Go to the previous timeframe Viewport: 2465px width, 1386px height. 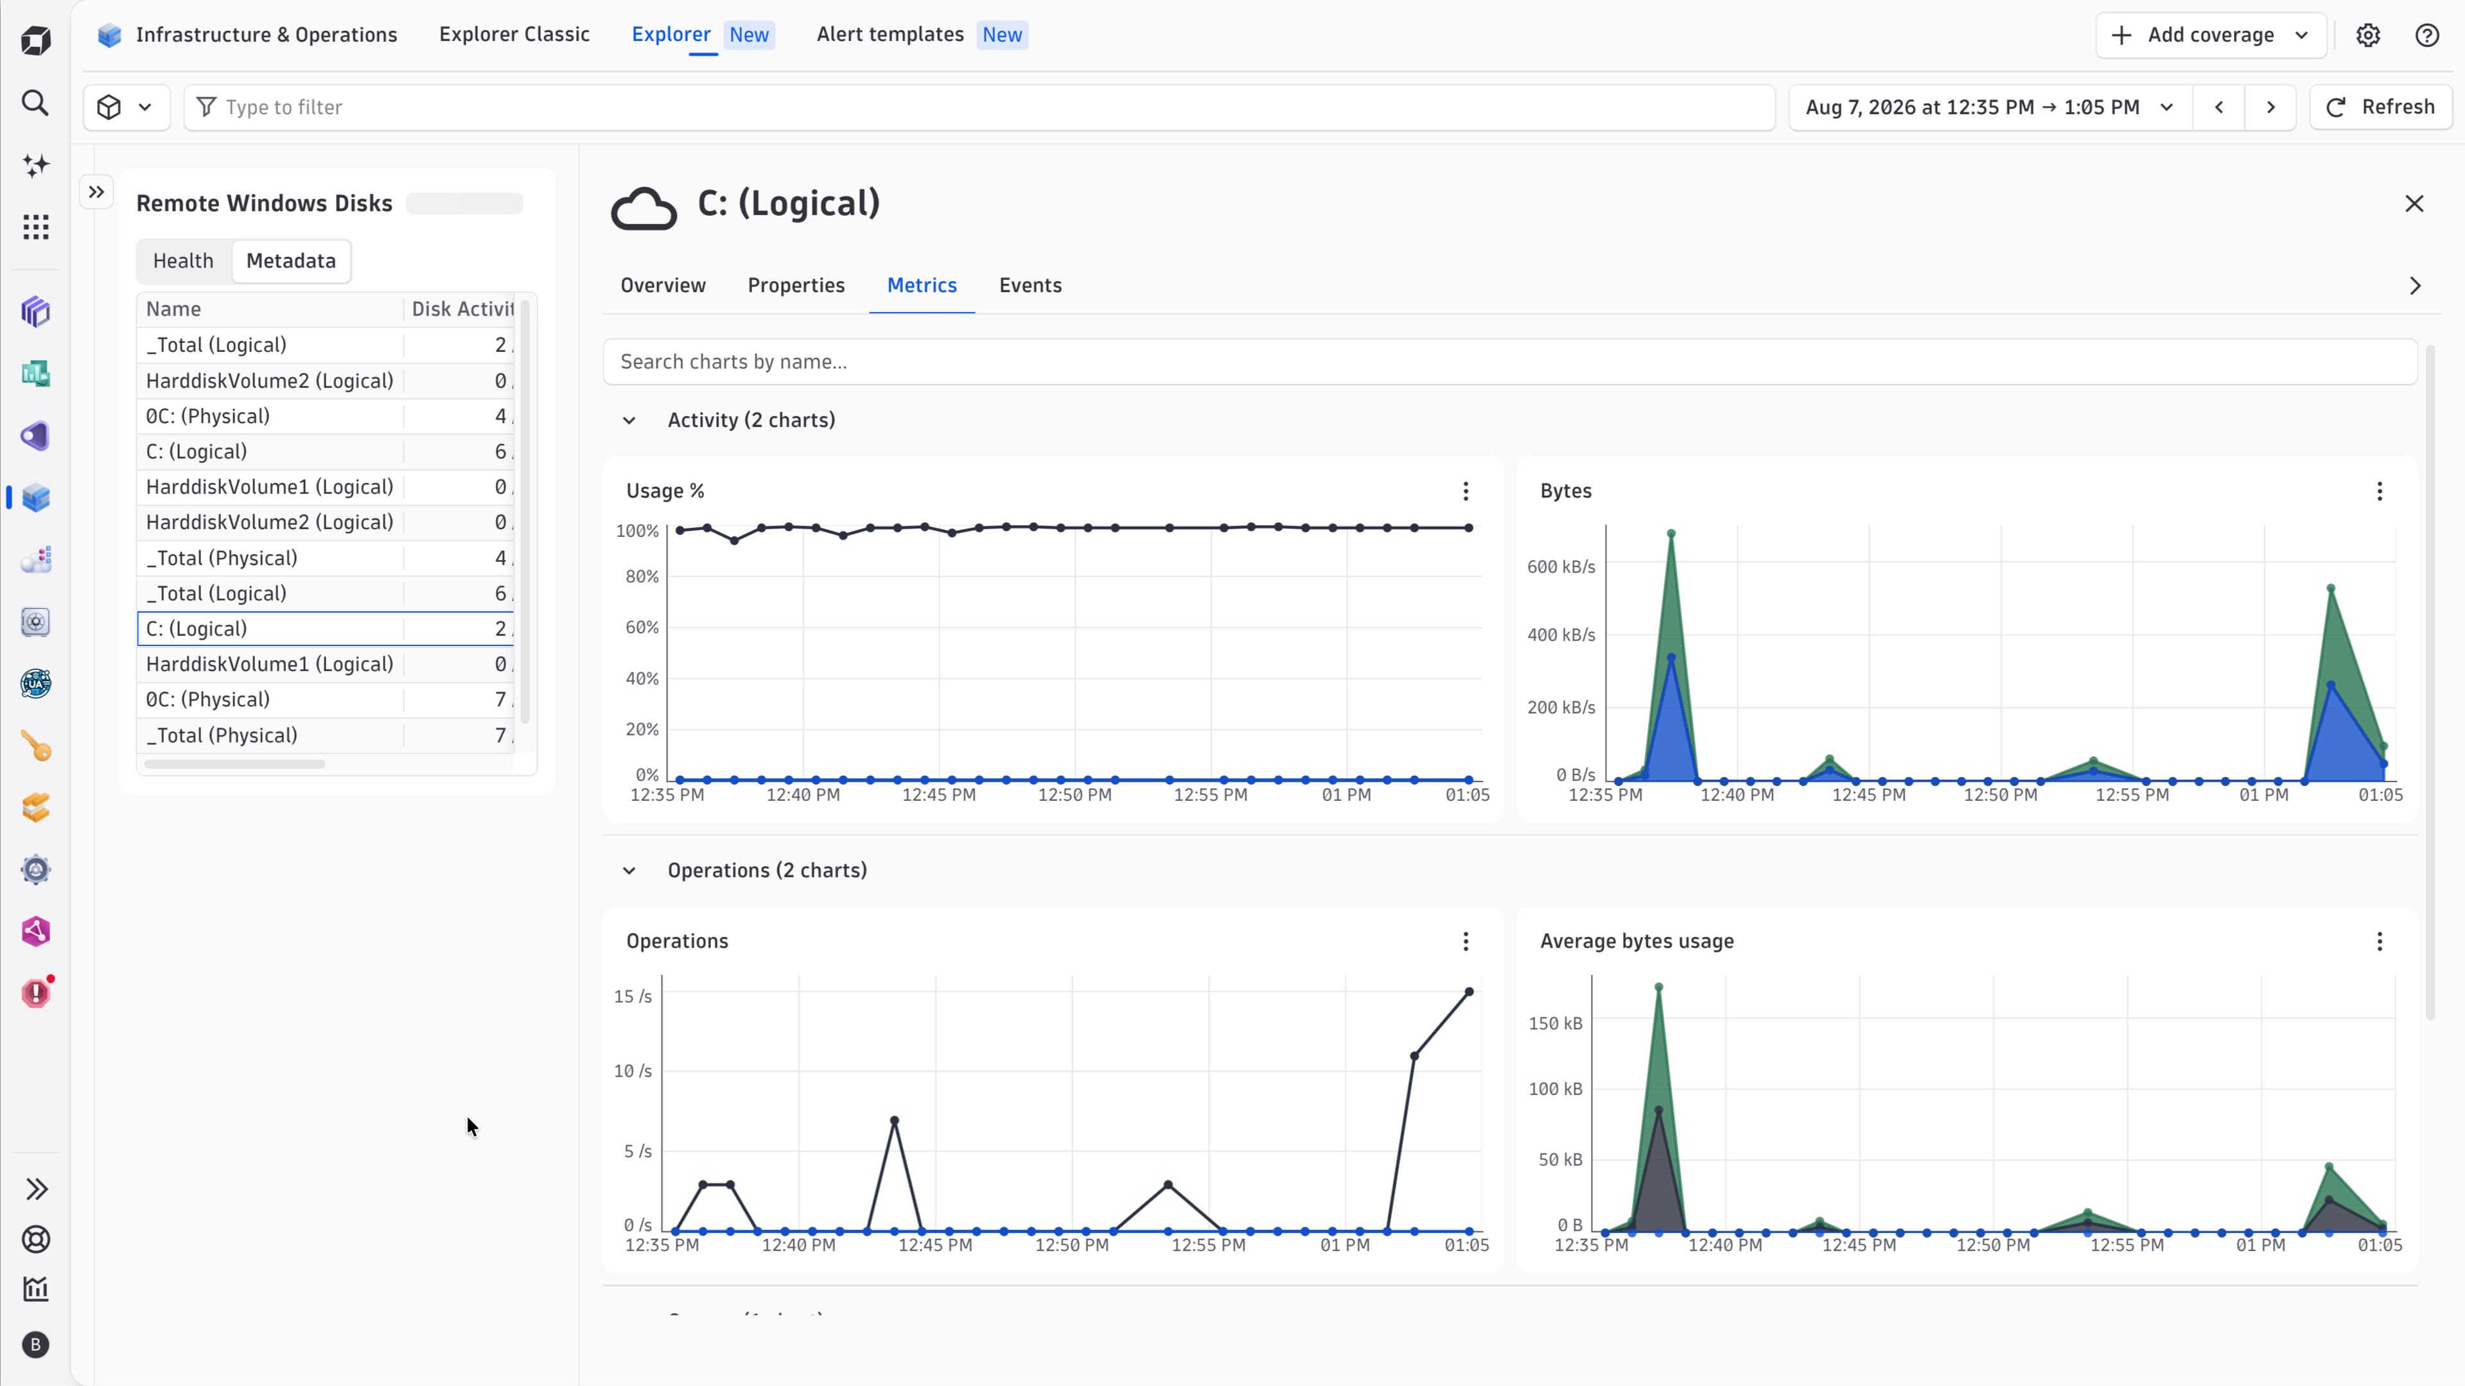click(2219, 106)
